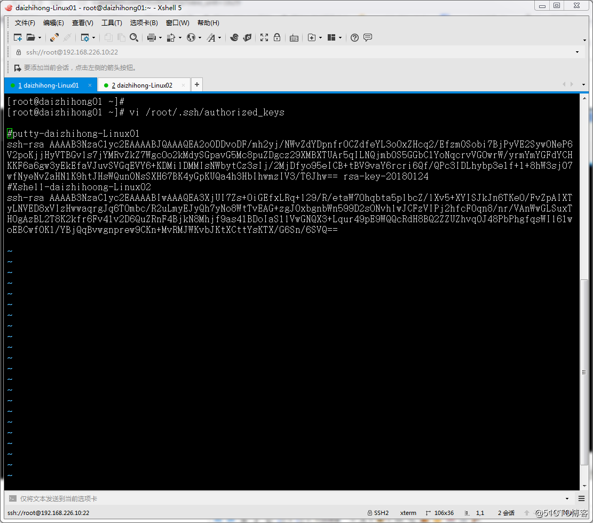
Task: Expand the open folder dropdown arrow
Action: coord(39,37)
